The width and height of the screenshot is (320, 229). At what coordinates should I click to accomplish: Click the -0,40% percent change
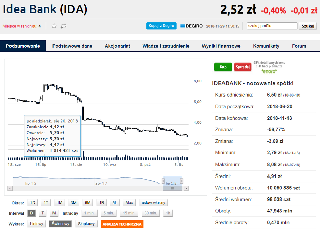(274, 11)
